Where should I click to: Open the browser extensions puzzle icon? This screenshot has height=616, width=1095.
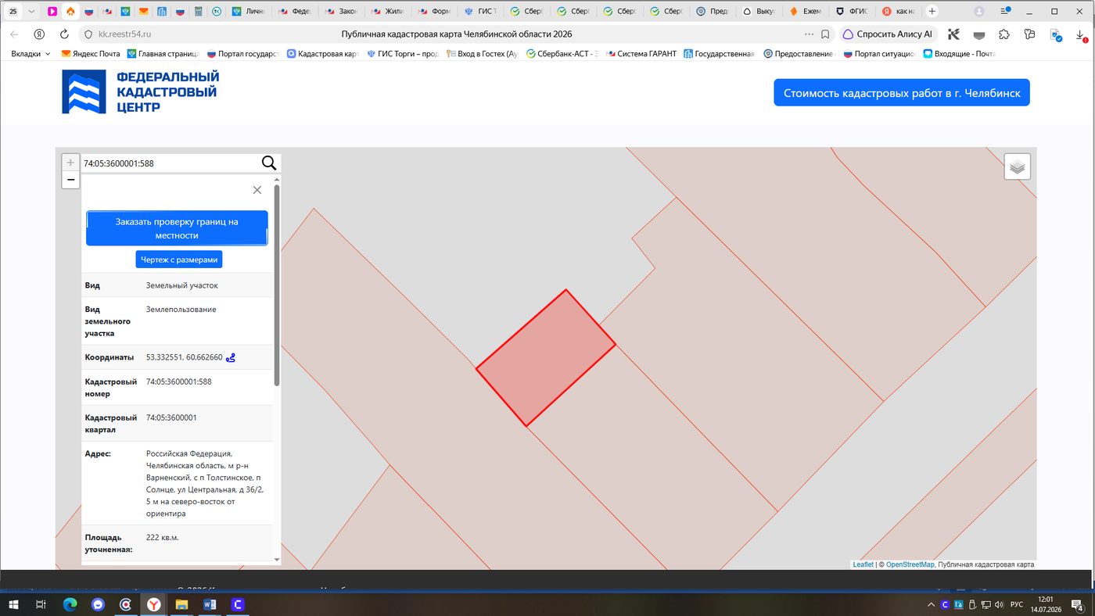point(1004,34)
